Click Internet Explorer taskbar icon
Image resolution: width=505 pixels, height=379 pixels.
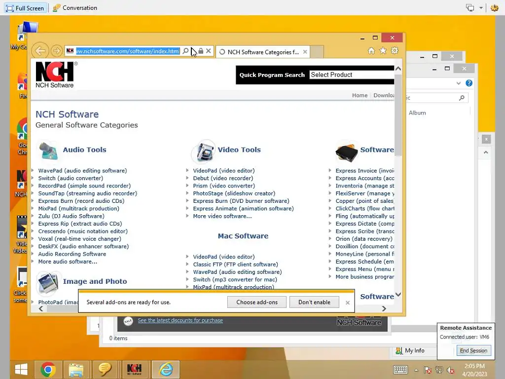pyautogui.click(x=166, y=369)
